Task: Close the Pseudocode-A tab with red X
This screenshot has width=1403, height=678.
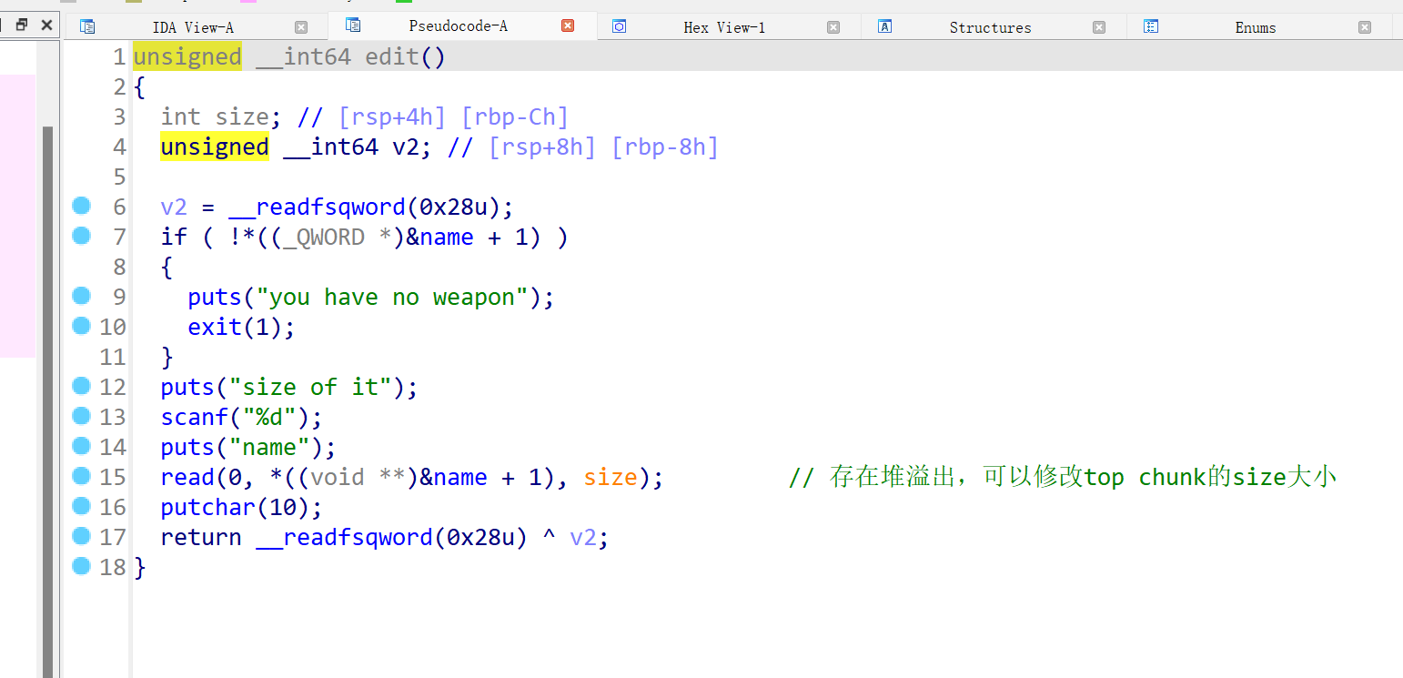Action: pos(568,25)
